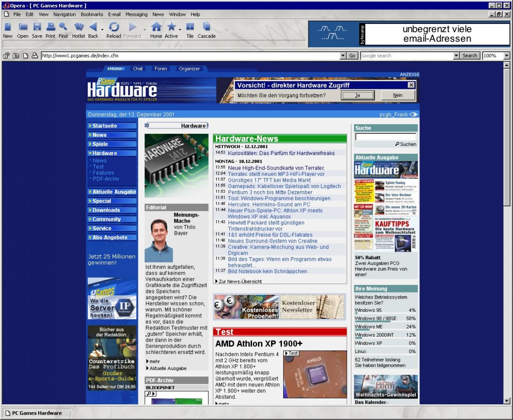The image size is (513, 420).
Task: Click the Search button
Action: (x=469, y=56)
